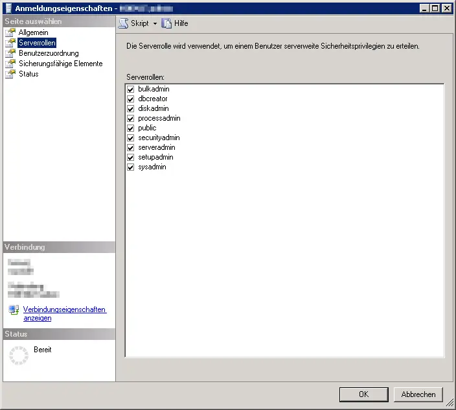The height and width of the screenshot is (410, 456).
Task: Cancel with the Abbrechen button
Action: click(x=418, y=394)
